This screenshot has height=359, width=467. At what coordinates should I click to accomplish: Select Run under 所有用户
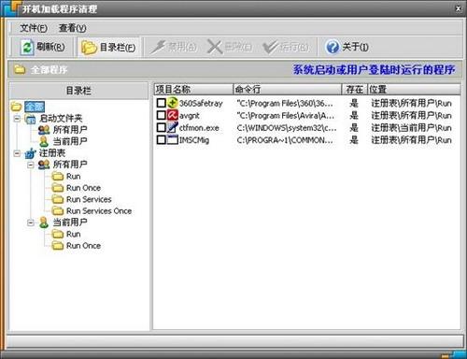[x=74, y=177]
